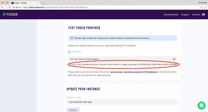Go back to the previous page
The height and width of the screenshot is (112, 208).
point(2,7)
